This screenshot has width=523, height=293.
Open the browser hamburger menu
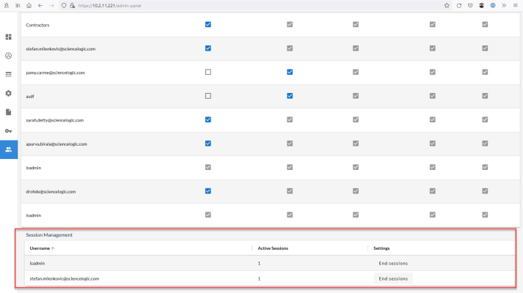[515, 5]
